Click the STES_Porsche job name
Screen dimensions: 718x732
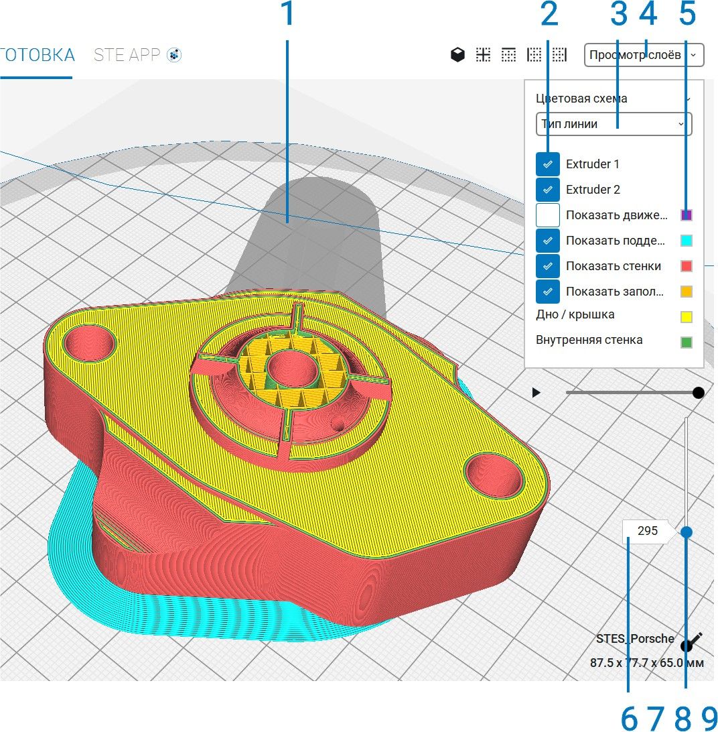pos(635,639)
